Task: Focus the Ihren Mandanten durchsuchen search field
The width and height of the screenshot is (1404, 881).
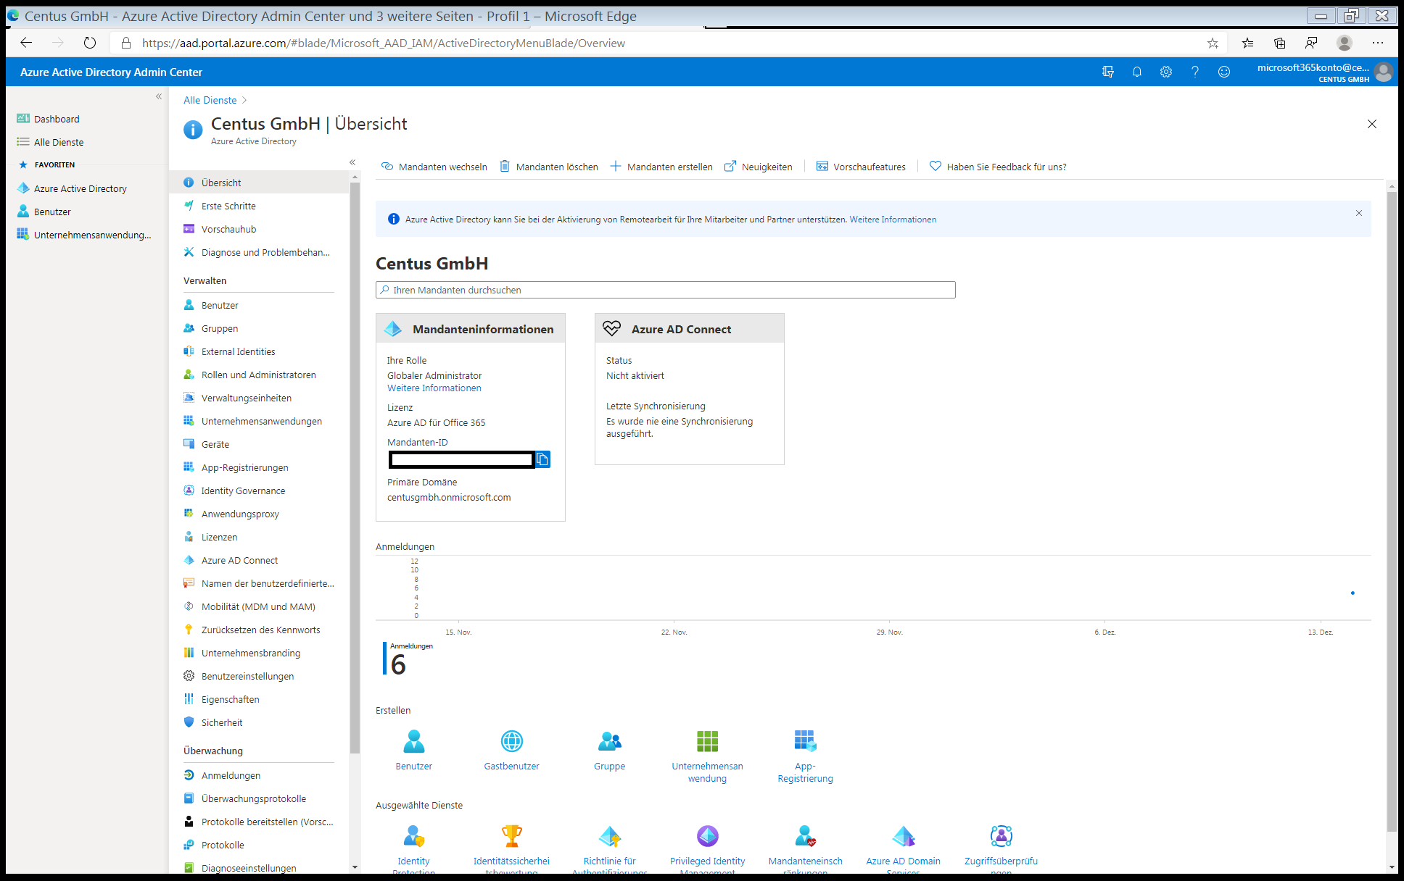Action: click(x=666, y=290)
